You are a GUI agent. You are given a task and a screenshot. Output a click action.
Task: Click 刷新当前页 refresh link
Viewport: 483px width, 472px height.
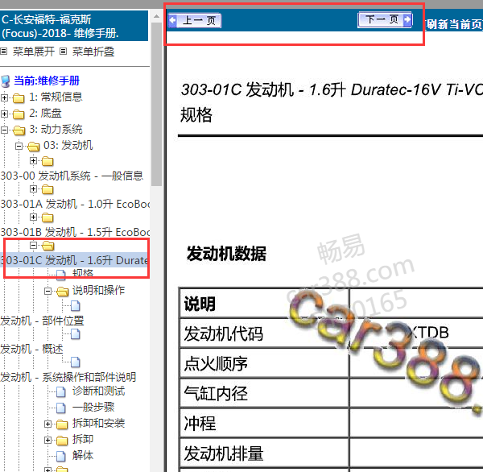(453, 24)
